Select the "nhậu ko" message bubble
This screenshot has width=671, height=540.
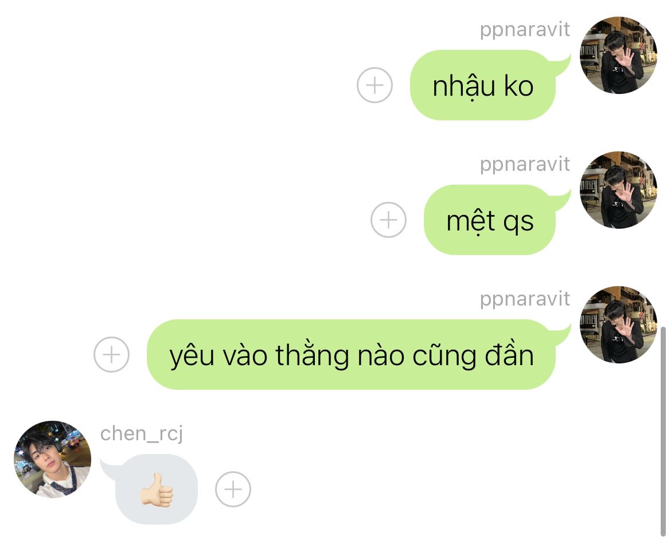click(x=483, y=85)
